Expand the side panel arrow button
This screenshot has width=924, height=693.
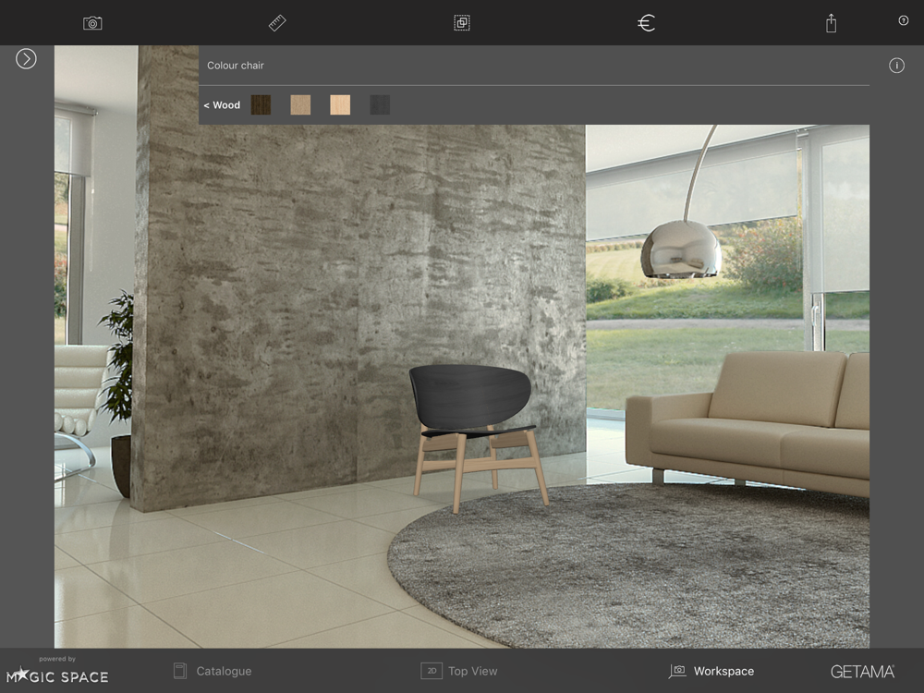tap(26, 59)
